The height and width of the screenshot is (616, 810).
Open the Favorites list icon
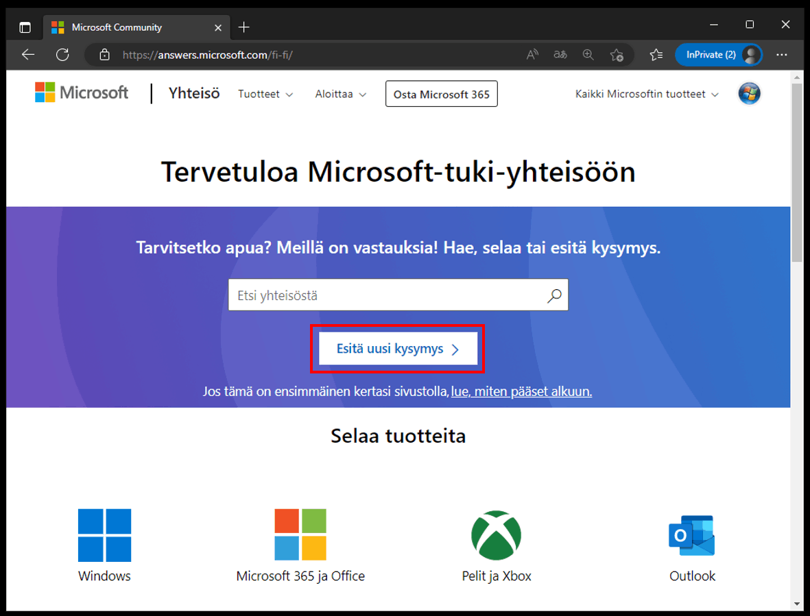pos(656,55)
